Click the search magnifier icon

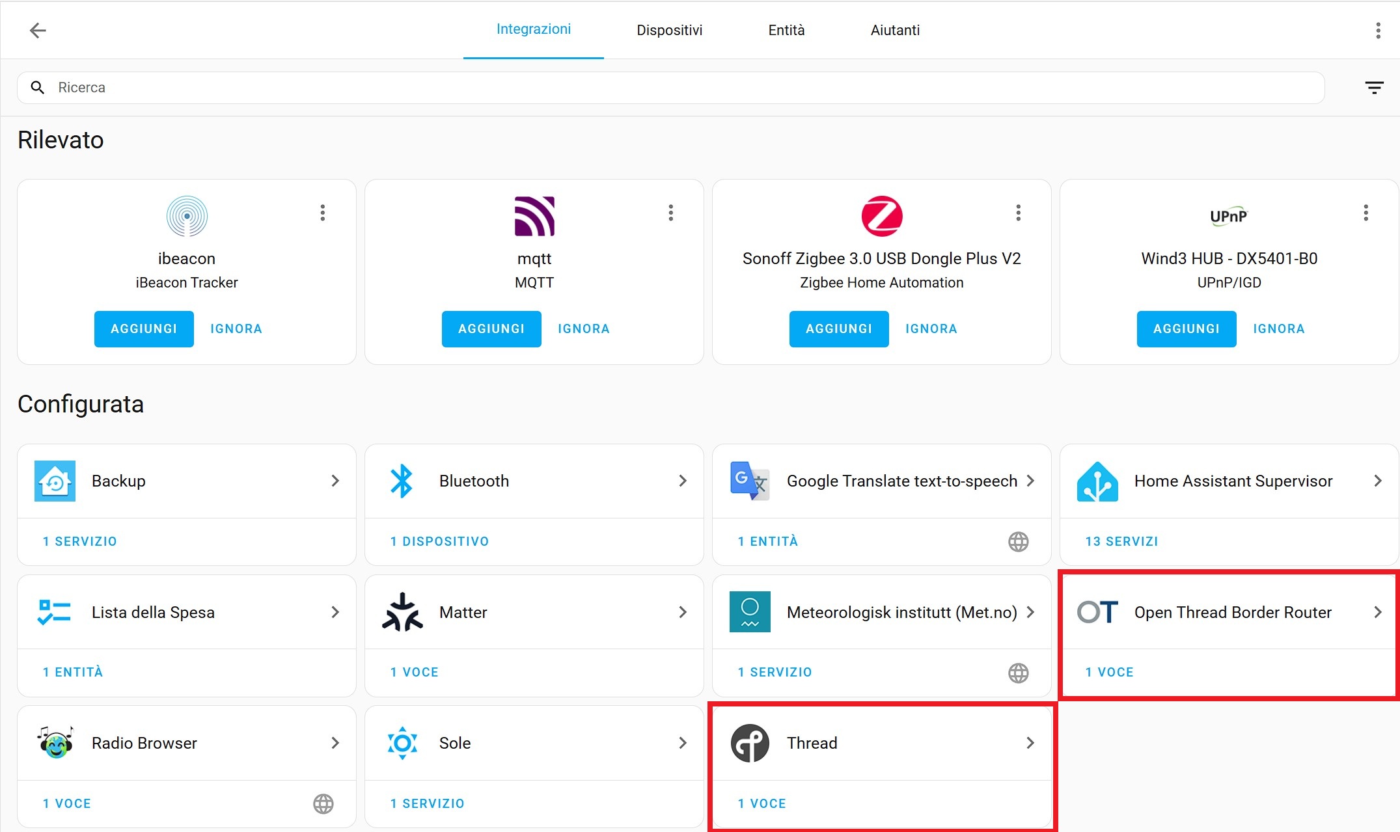tap(38, 87)
